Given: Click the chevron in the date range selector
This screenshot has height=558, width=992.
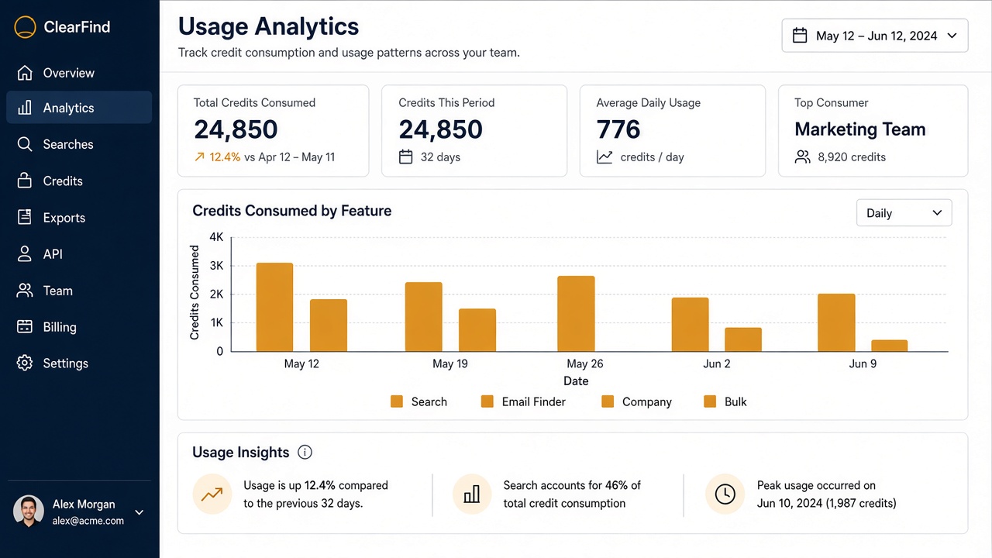Looking at the screenshot, I should [x=952, y=36].
